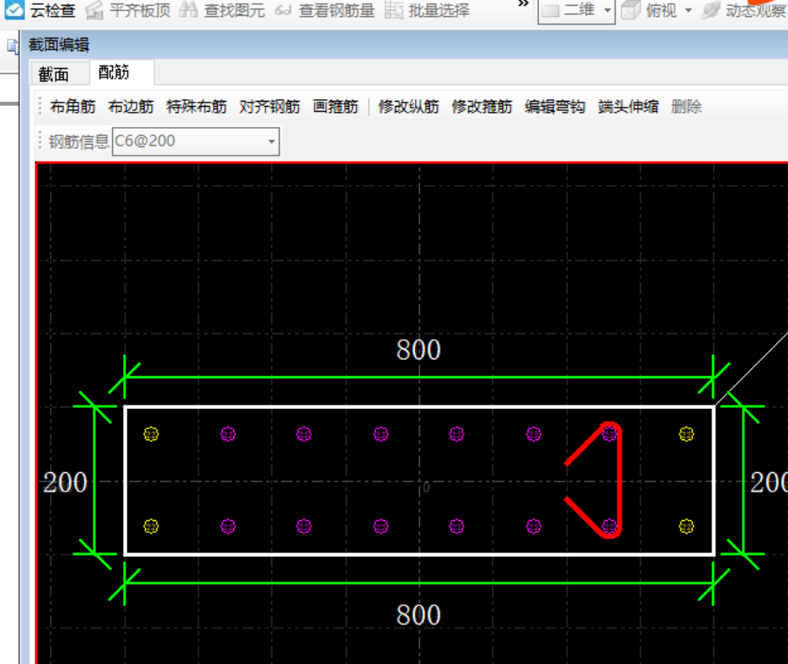Click the 端头伸缩 button
This screenshot has height=664, width=788.
click(628, 107)
